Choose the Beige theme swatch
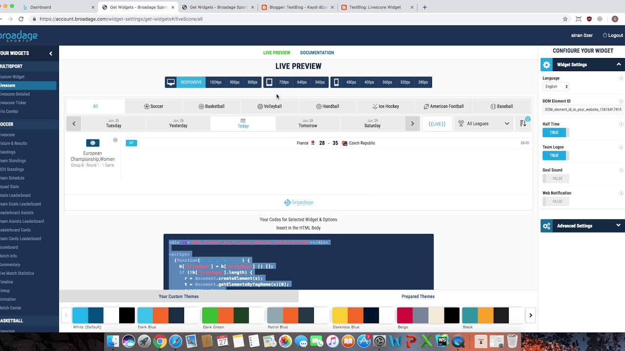 point(428,315)
